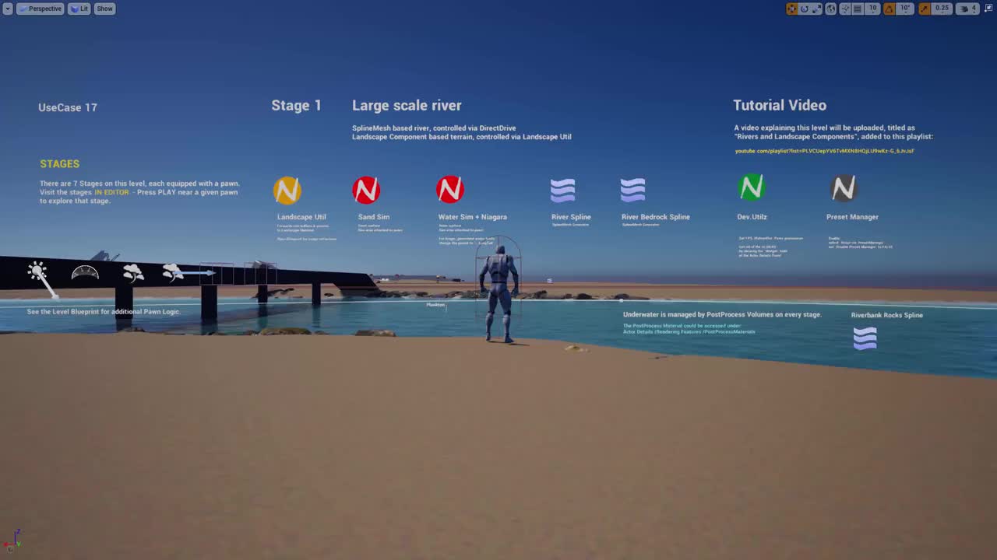Select the Translate transform tool
The width and height of the screenshot is (997, 560).
tap(791, 9)
